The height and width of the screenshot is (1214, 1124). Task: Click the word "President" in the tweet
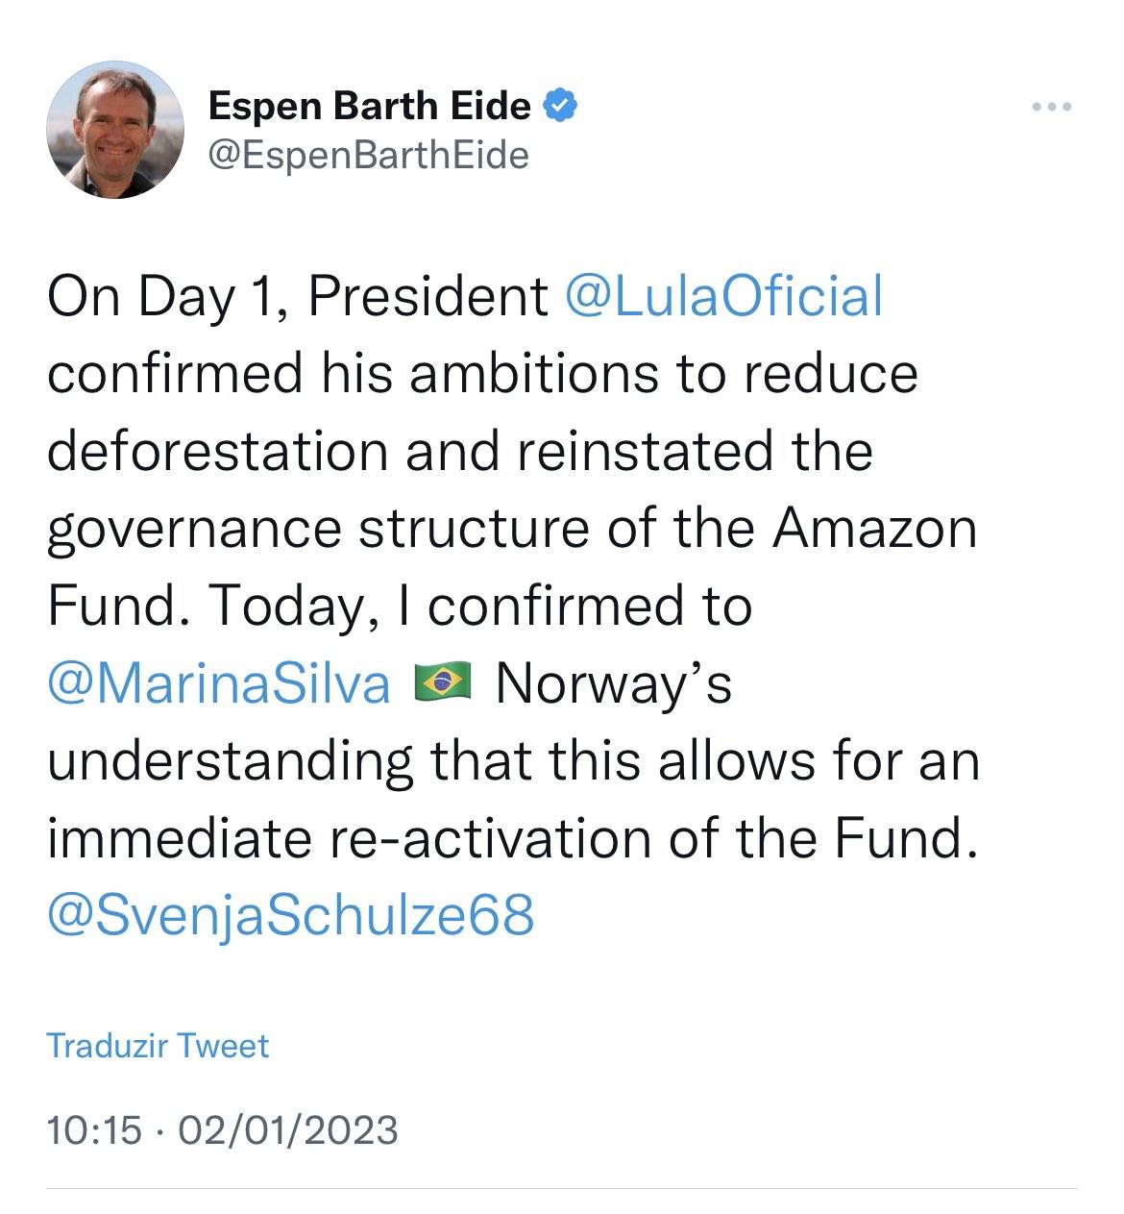[428, 296]
